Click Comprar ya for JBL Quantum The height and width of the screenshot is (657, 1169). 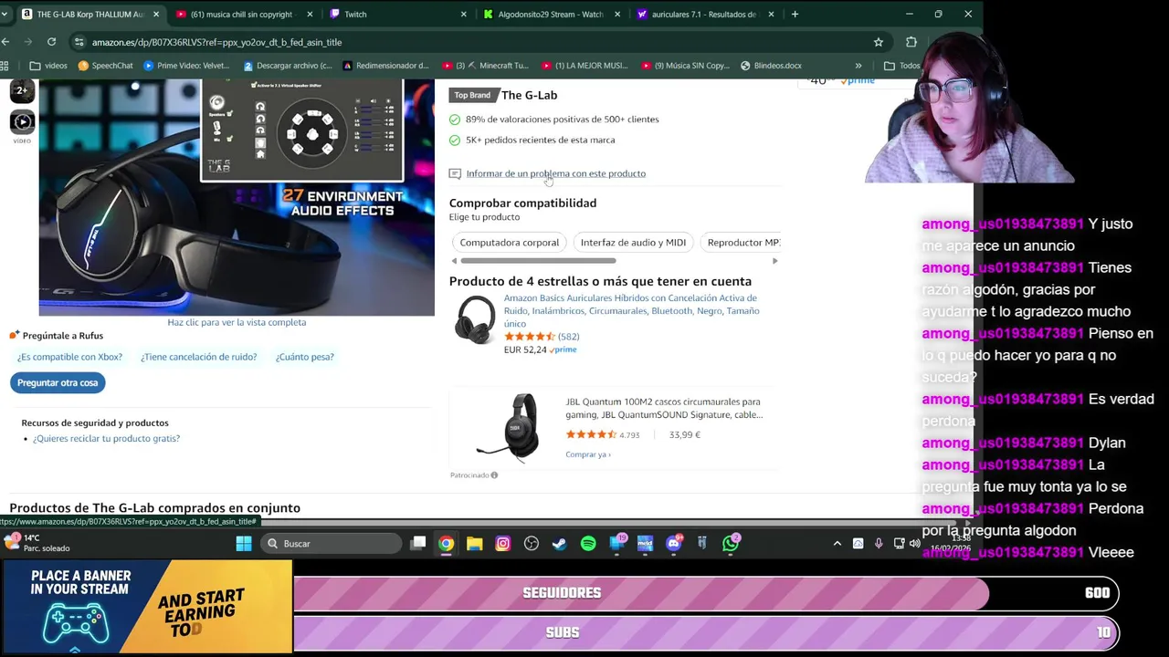(x=587, y=454)
